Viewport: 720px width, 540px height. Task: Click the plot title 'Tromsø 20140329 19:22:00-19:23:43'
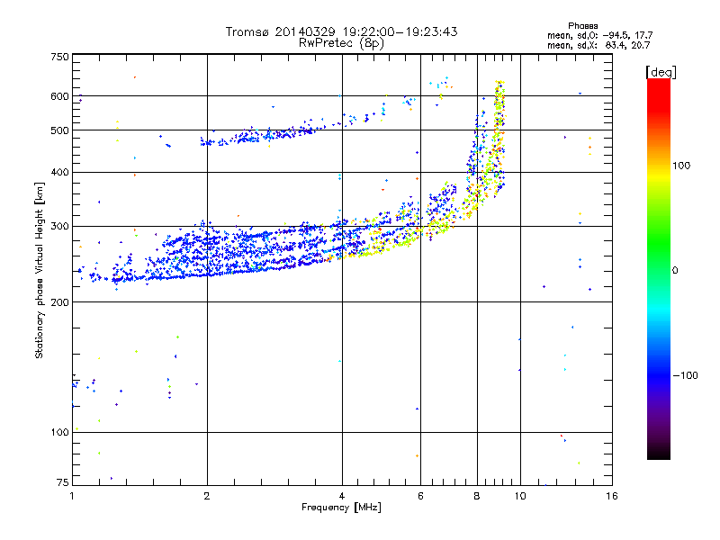click(x=341, y=31)
